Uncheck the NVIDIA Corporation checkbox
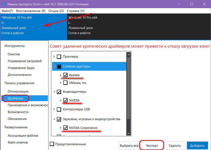 (65, 128)
